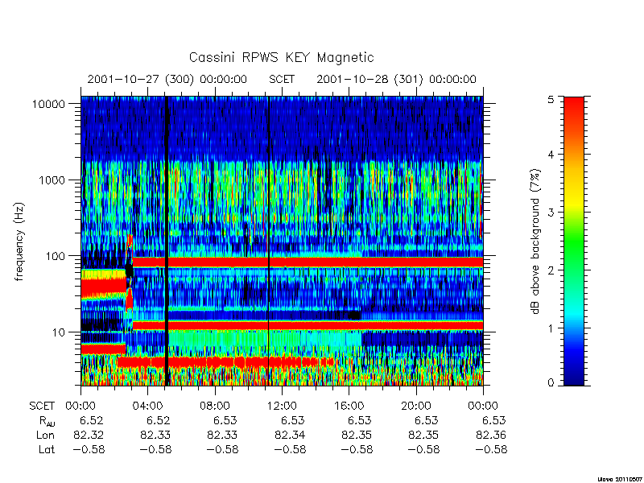Click the 10000 frequency axis tick label
The image size is (644, 483).
[48, 105]
